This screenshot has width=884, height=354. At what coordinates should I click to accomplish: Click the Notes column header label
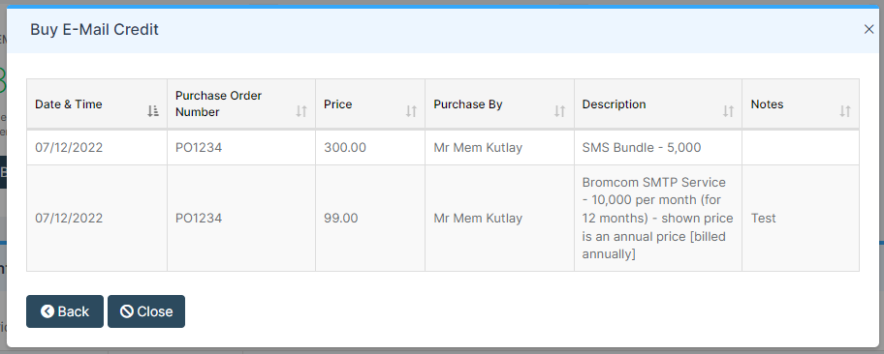pyautogui.click(x=767, y=104)
